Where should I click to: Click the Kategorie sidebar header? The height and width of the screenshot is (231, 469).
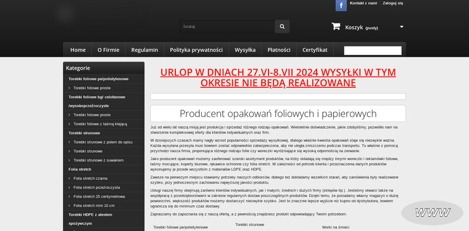coord(104,68)
